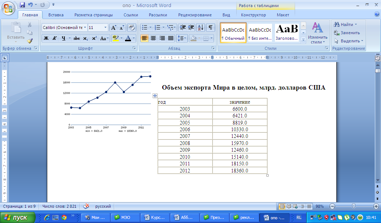The width and height of the screenshot is (381, 223).
Task: Select the Заголовок style in gallery
Action: [286, 33]
